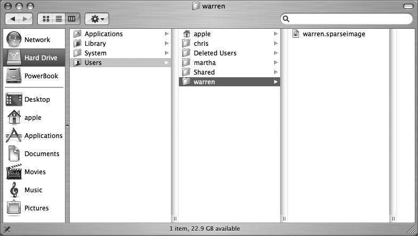Click the toolbar hide pill button
Screen dimensions: 418x236
coord(408,6)
